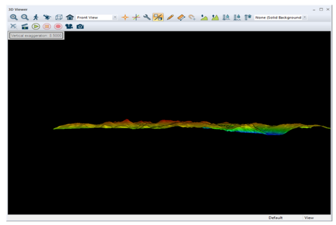Click the Default text in status bar
This screenshot has width=336, height=225.
[276, 218]
